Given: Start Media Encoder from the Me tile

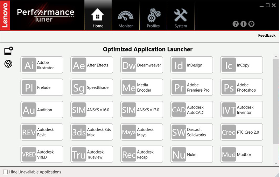Looking at the screenshot, I should [142, 87].
